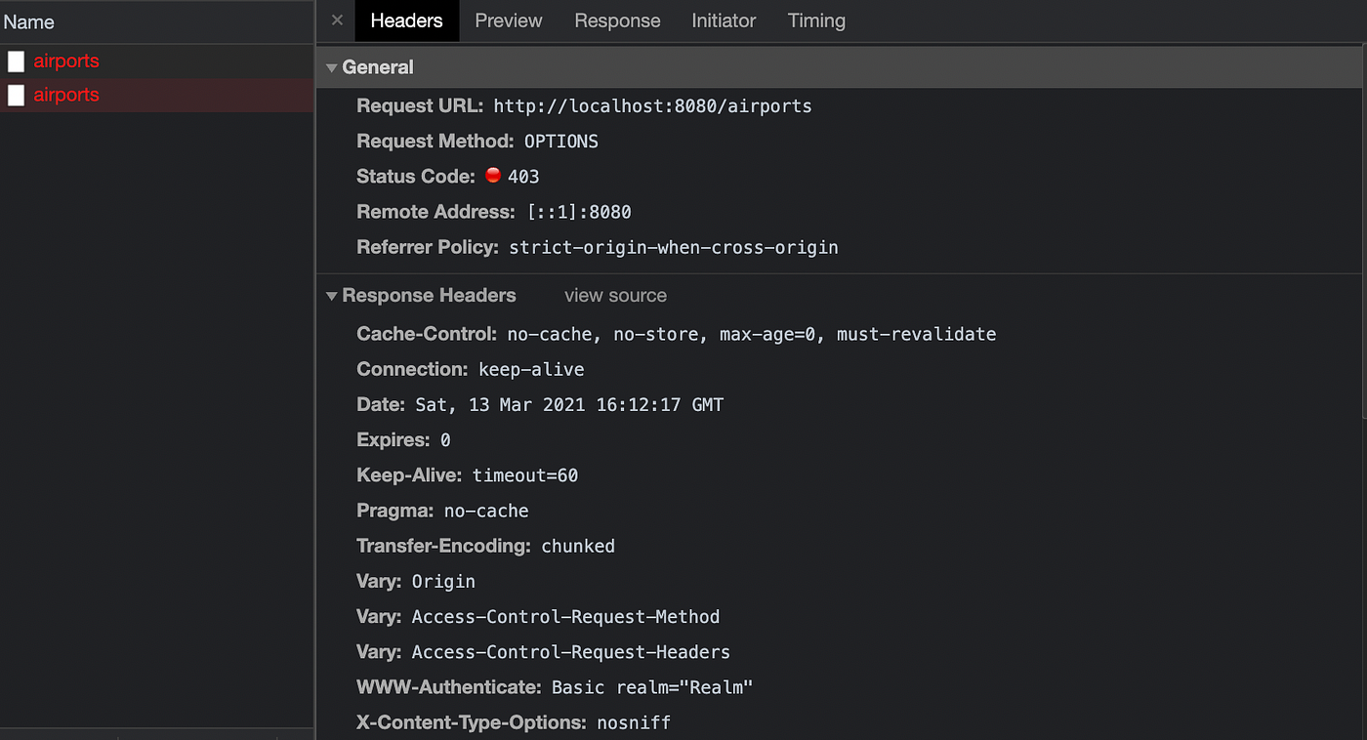Click the Request URL http://localhost:8080/airports value
Screen dimensions: 1367x740
click(x=652, y=106)
